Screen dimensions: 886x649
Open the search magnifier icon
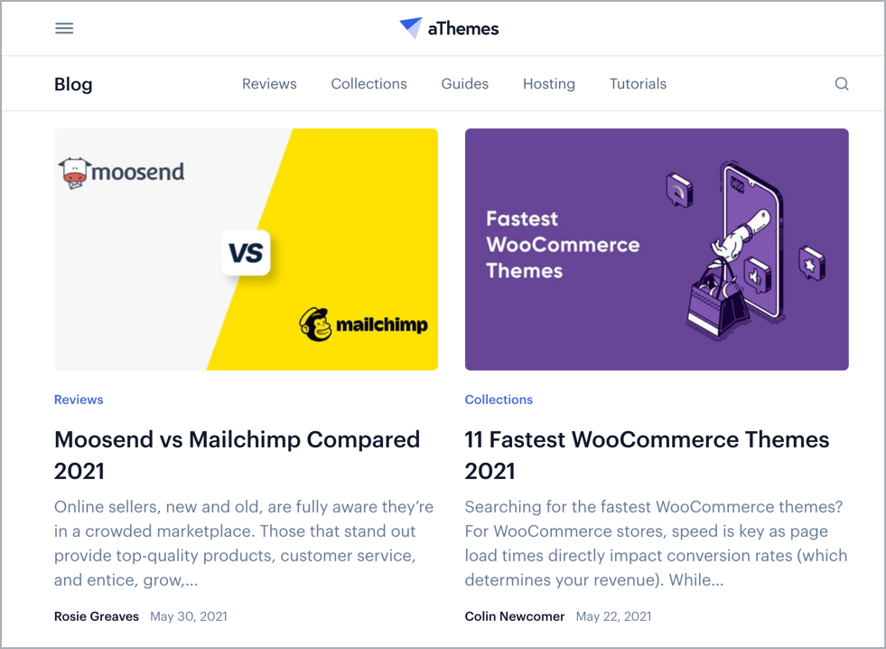(x=842, y=84)
